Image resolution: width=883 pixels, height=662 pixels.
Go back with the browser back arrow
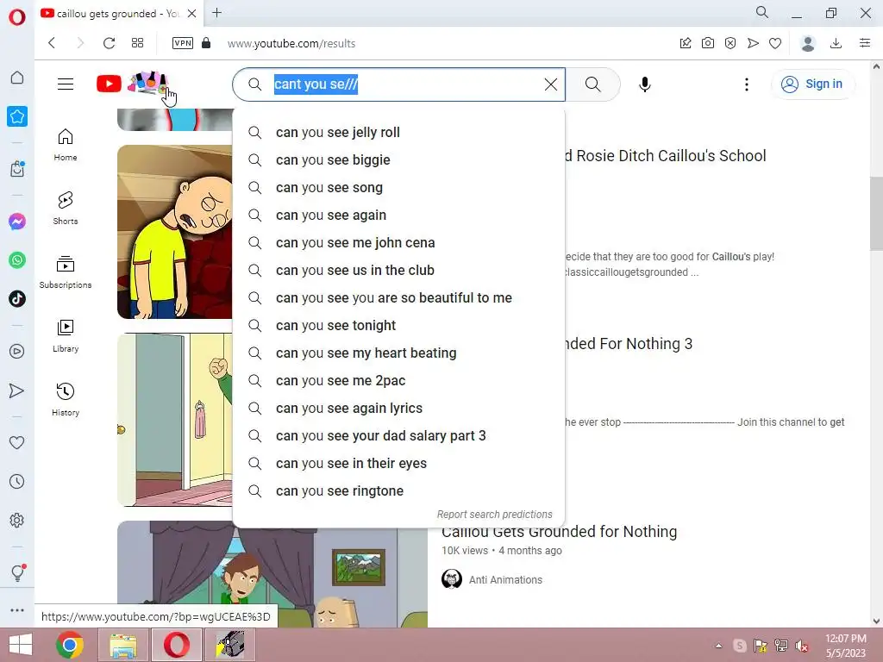point(52,43)
